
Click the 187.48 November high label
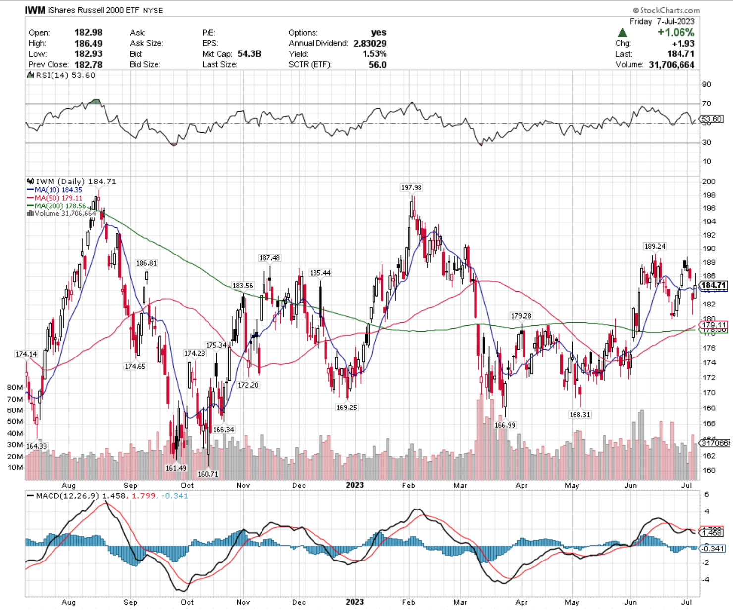tap(269, 258)
